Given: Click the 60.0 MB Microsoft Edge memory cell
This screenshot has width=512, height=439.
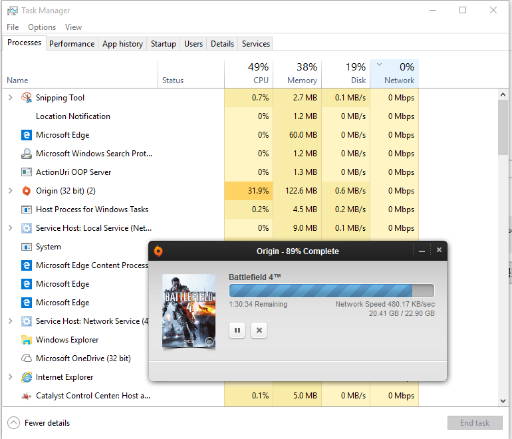Looking at the screenshot, I should [297, 135].
